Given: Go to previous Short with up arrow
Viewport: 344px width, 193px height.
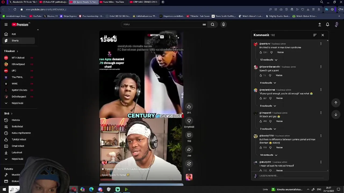Looking at the screenshot, I should tap(336, 103).
